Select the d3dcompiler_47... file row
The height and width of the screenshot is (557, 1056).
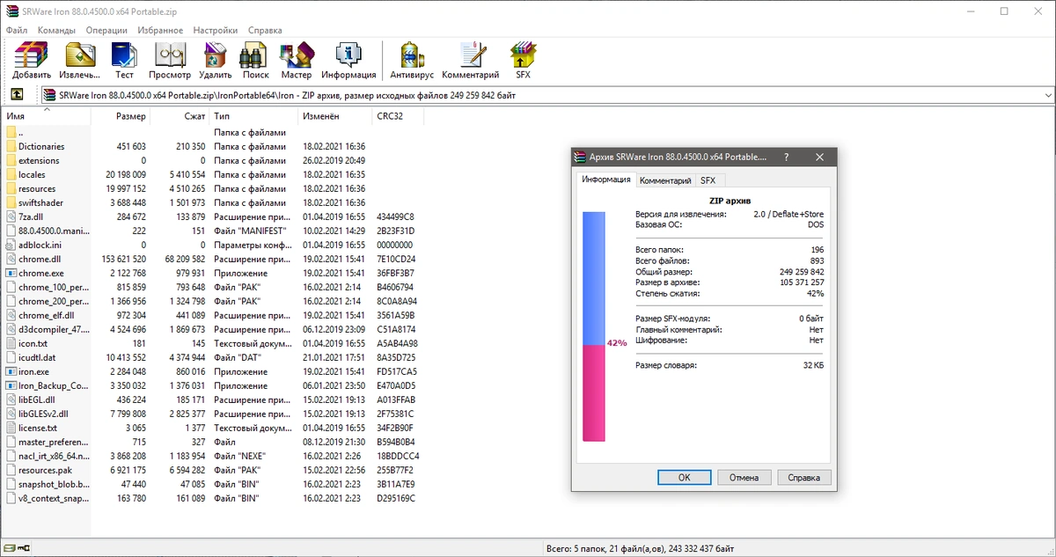213,329
